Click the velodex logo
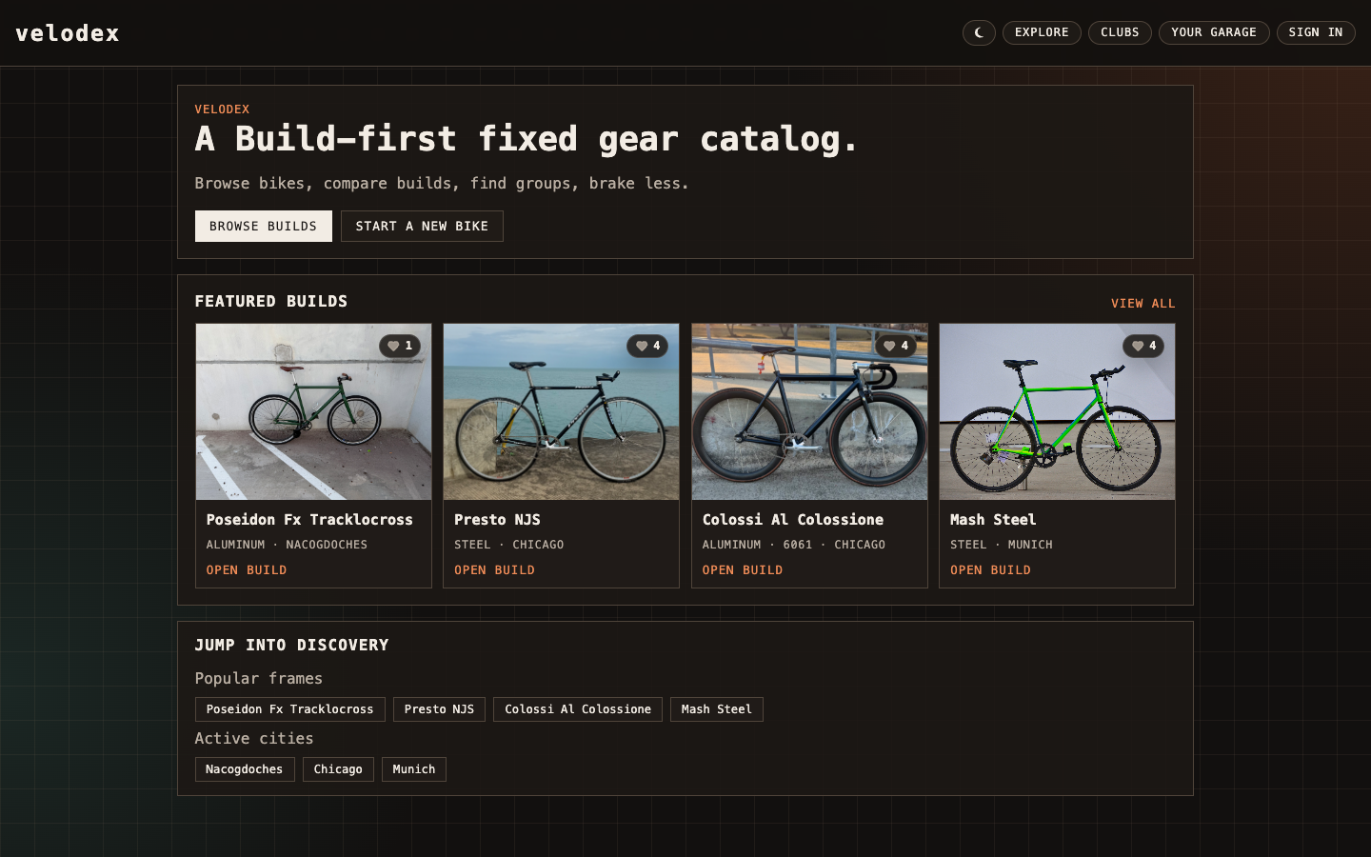Image resolution: width=1371 pixels, height=857 pixels. (x=68, y=33)
